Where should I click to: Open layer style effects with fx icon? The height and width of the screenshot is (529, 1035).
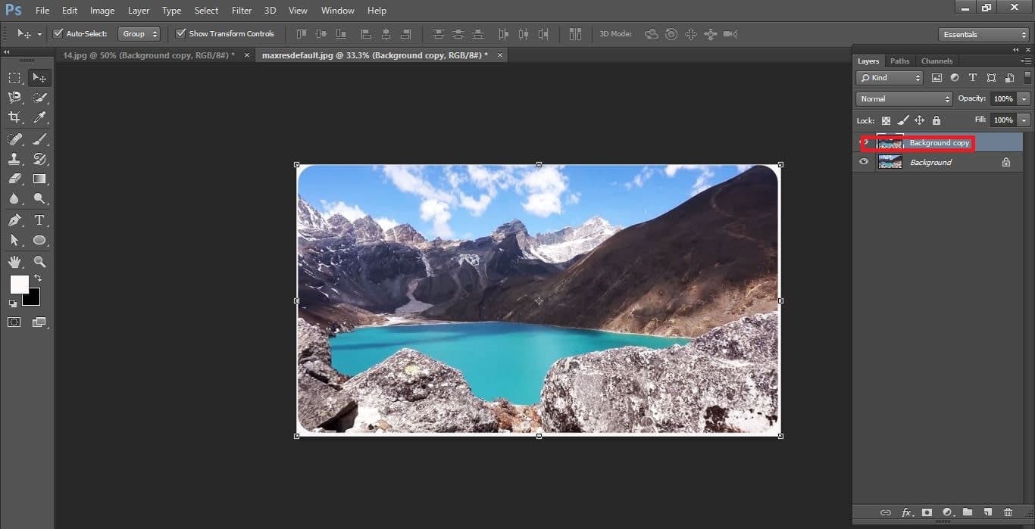(x=906, y=512)
